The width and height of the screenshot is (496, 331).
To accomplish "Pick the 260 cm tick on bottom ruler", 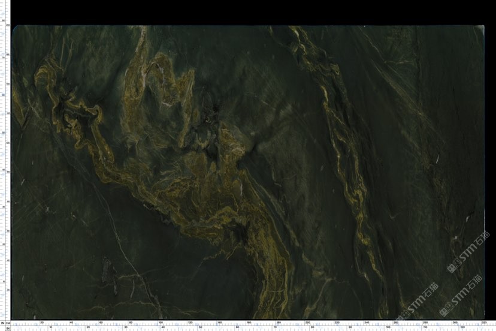I will click(396, 323).
